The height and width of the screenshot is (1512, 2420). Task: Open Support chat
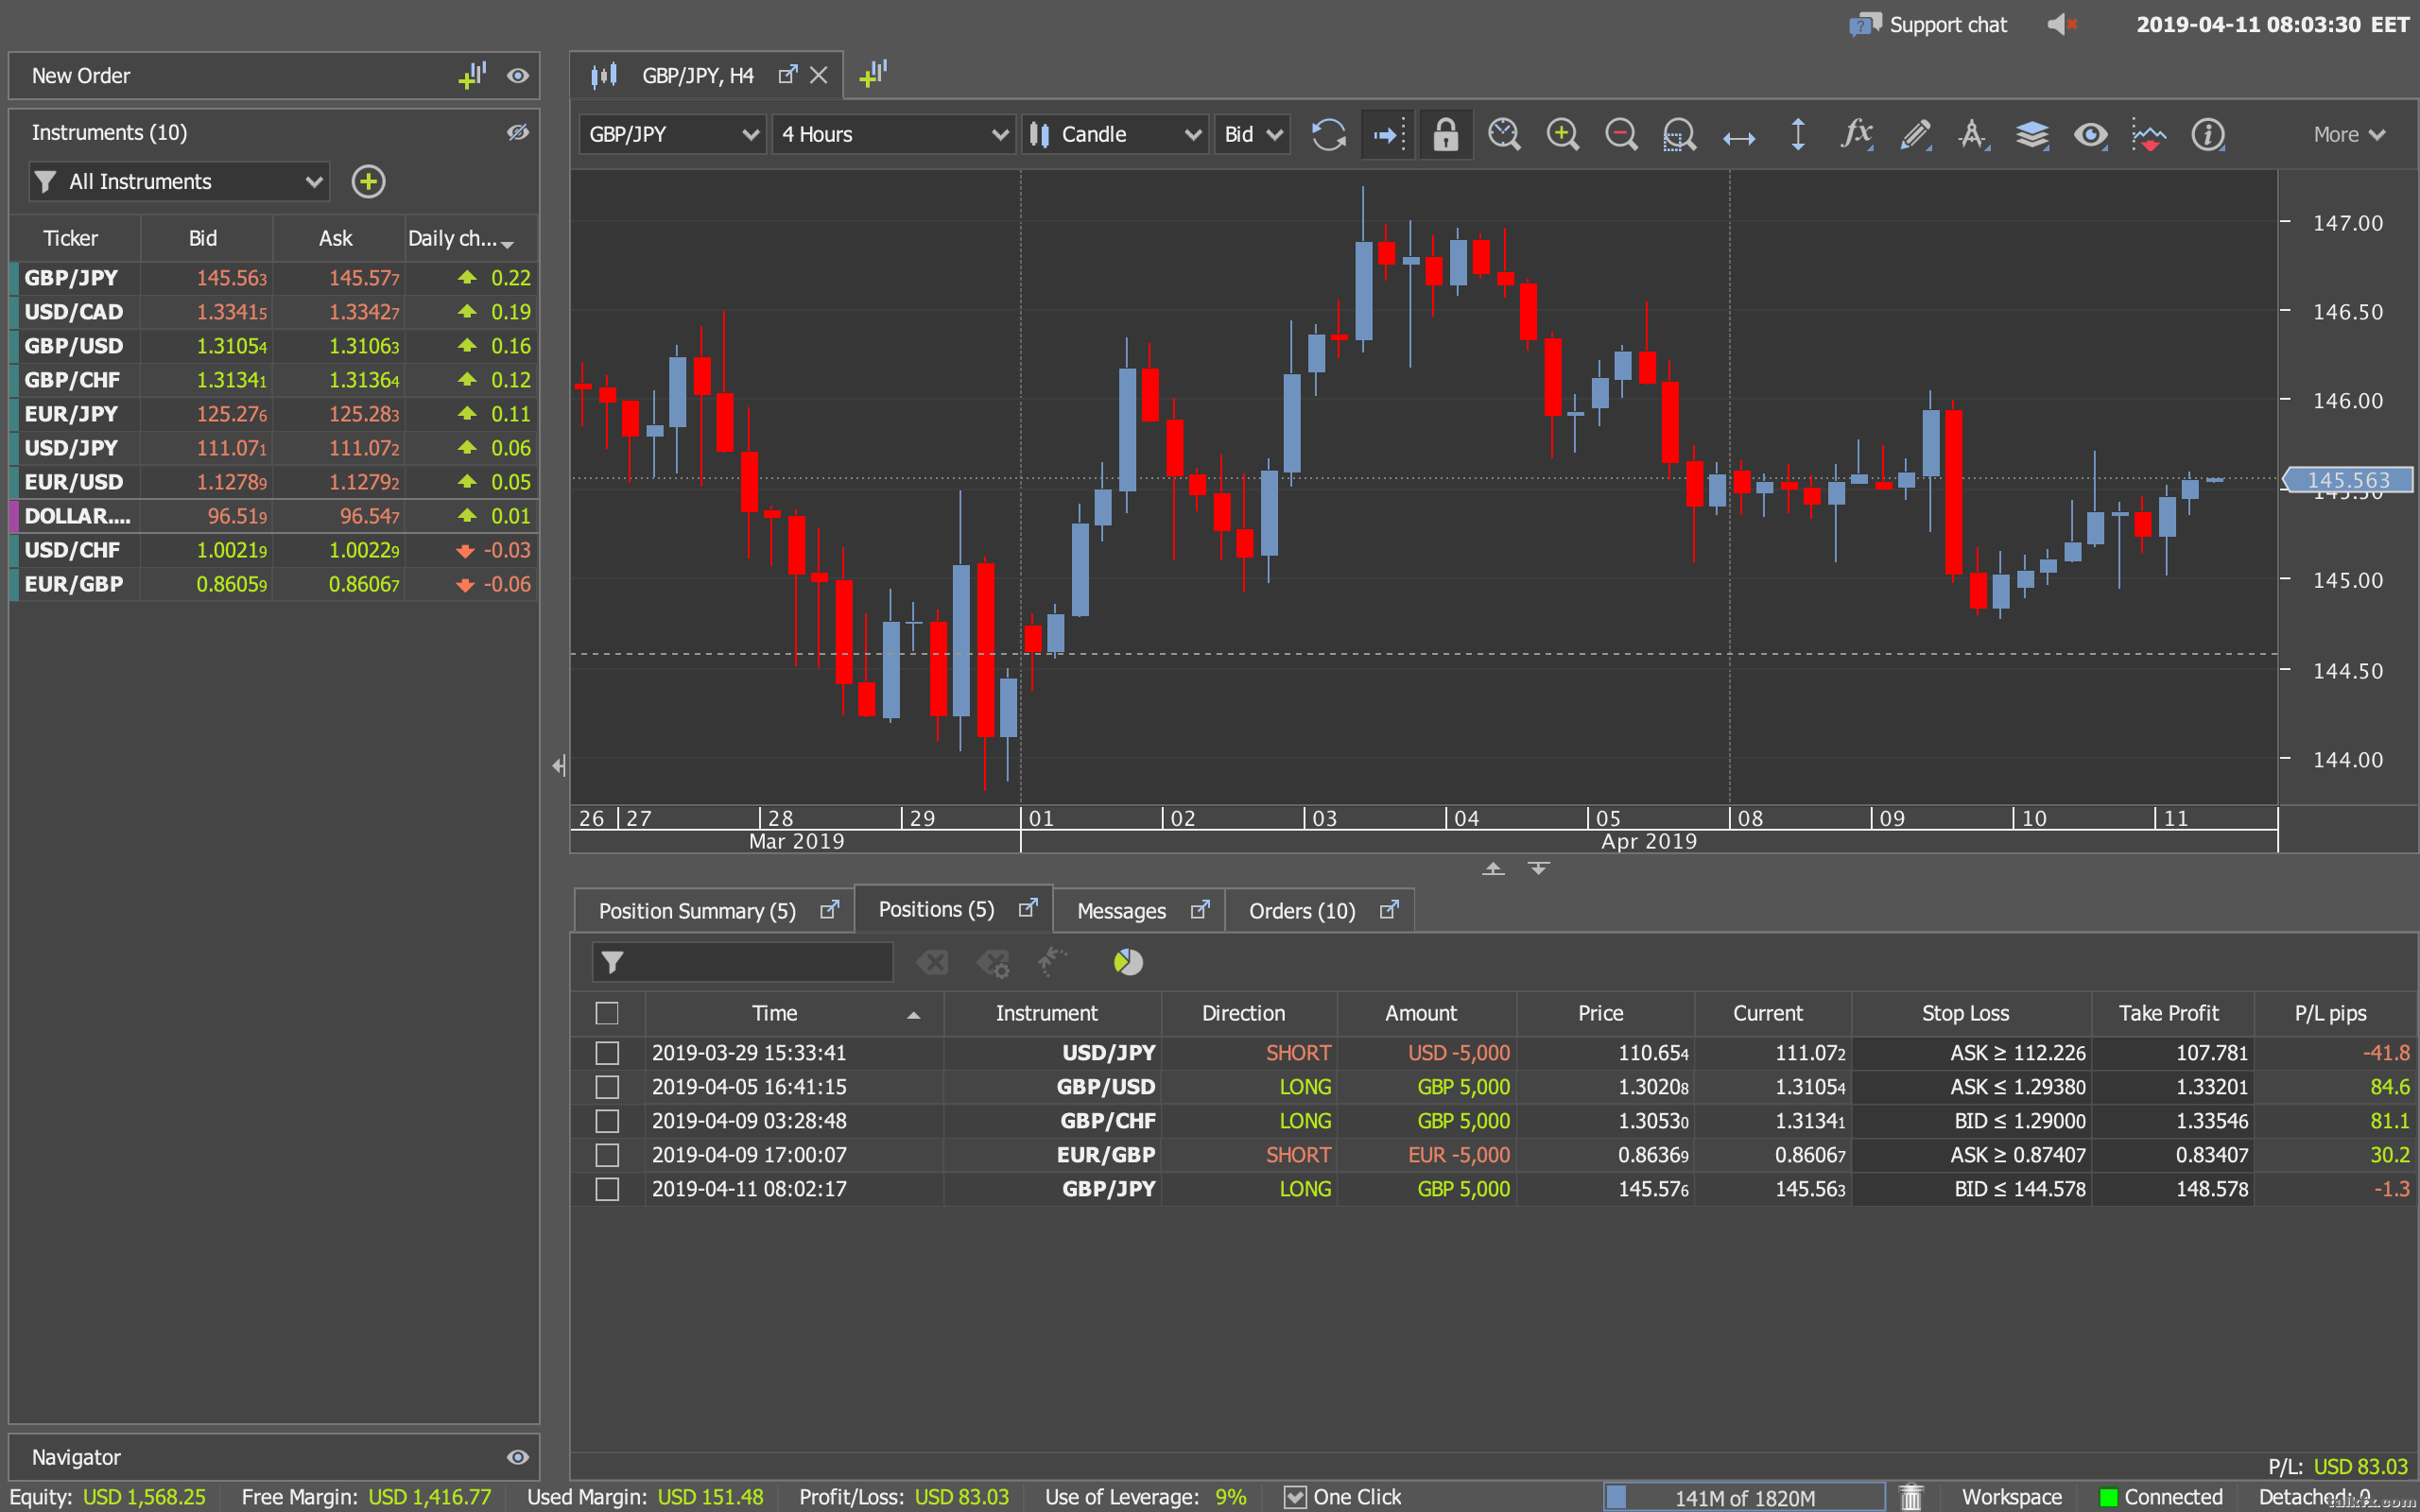(1928, 24)
